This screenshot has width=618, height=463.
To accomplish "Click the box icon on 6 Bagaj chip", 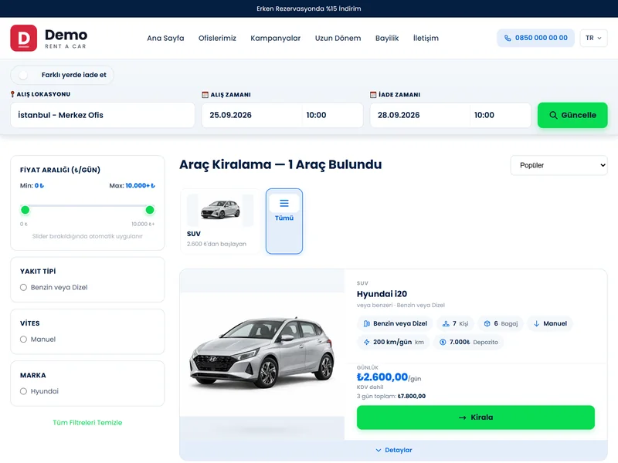I will (x=487, y=323).
